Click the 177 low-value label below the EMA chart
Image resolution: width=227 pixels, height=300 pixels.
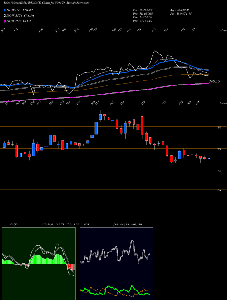(x=164, y=103)
